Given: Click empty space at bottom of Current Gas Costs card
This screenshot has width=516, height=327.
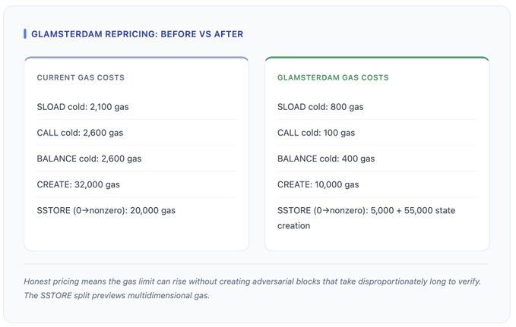Looking at the screenshot, I should point(136,234).
